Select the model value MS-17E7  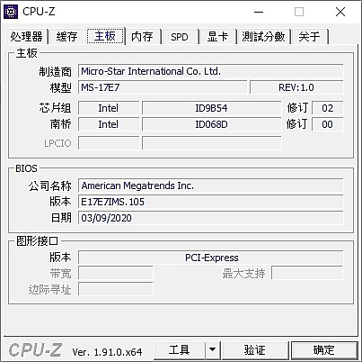tap(163, 87)
